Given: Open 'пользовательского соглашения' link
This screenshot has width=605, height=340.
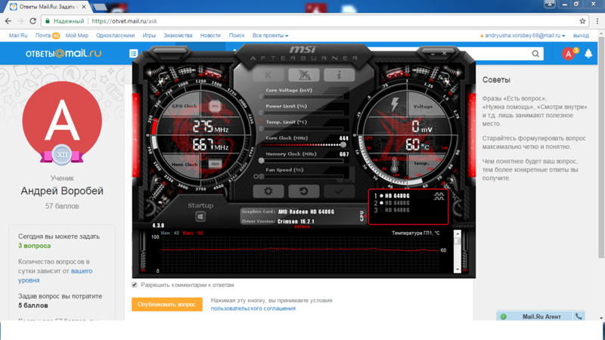Looking at the screenshot, I should click(x=253, y=308).
